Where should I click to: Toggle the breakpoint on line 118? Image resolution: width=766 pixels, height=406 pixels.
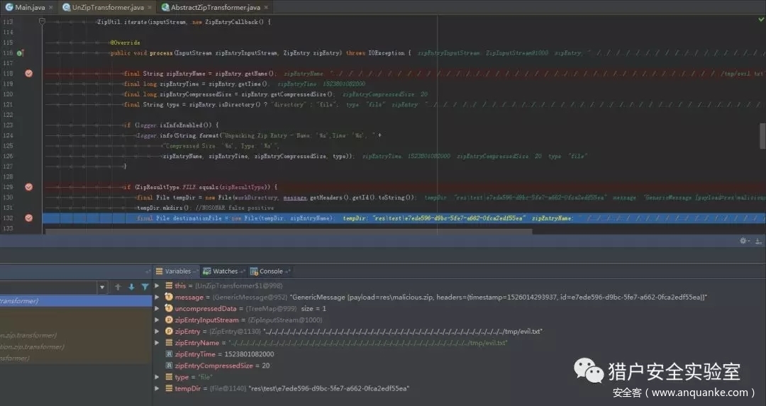(28, 74)
